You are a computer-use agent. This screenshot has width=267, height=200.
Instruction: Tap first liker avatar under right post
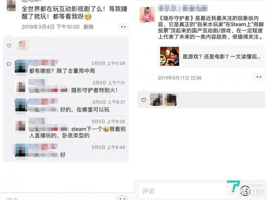[156, 100]
